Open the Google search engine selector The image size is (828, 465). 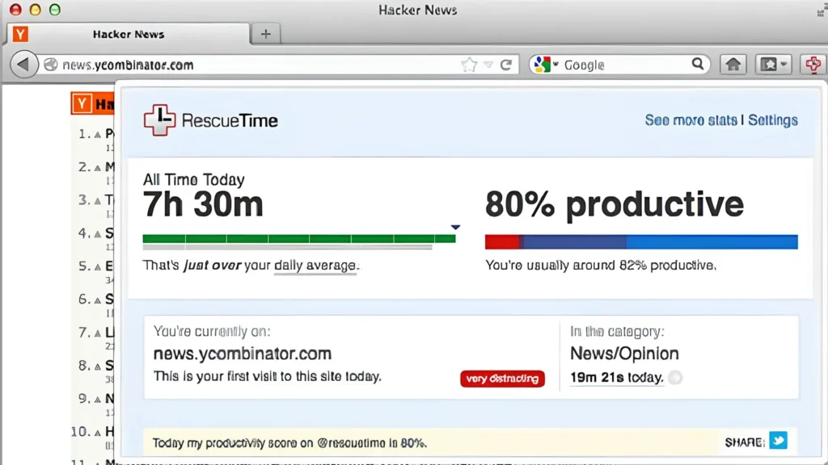click(x=546, y=65)
